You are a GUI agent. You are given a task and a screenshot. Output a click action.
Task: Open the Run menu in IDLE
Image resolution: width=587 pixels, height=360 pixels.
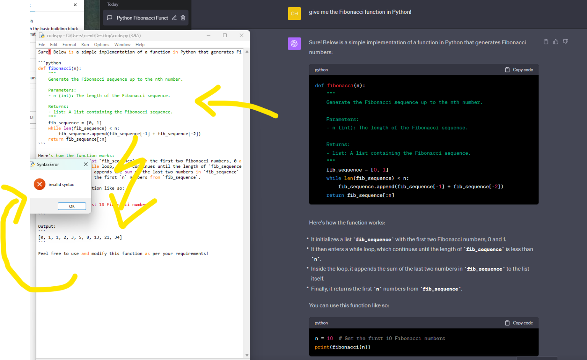click(85, 44)
